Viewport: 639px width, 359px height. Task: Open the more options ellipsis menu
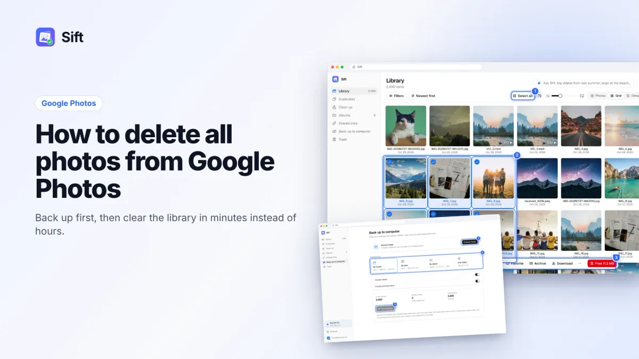580,263
